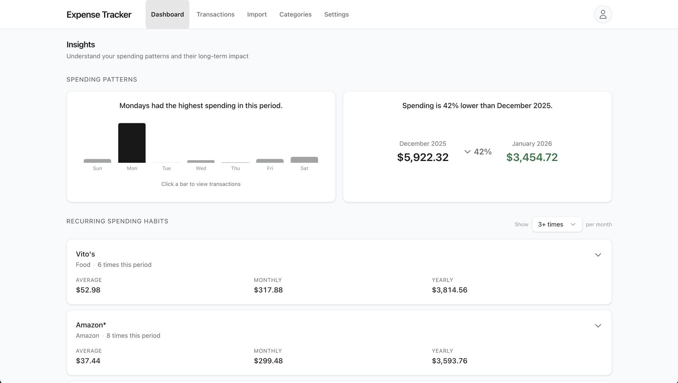Click the Expense Tracker logo
Image resolution: width=678 pixels, height=383 pixels.
tap(99, 14)
